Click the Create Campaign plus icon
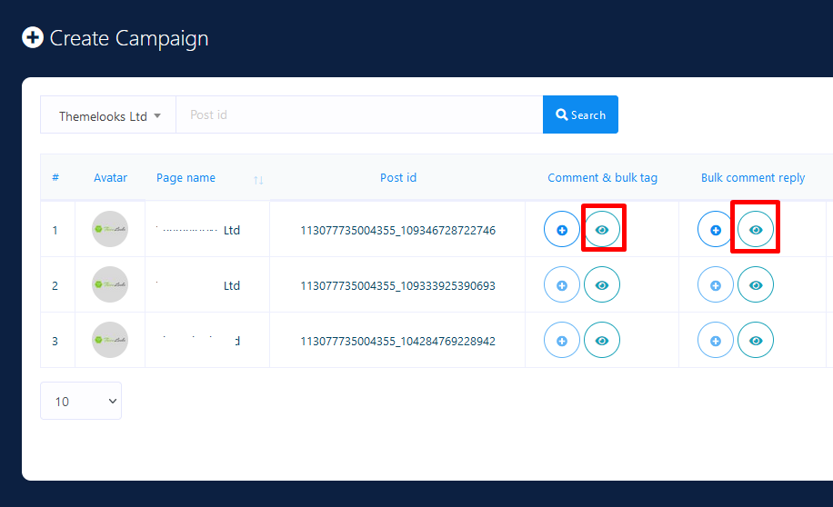 33,38
